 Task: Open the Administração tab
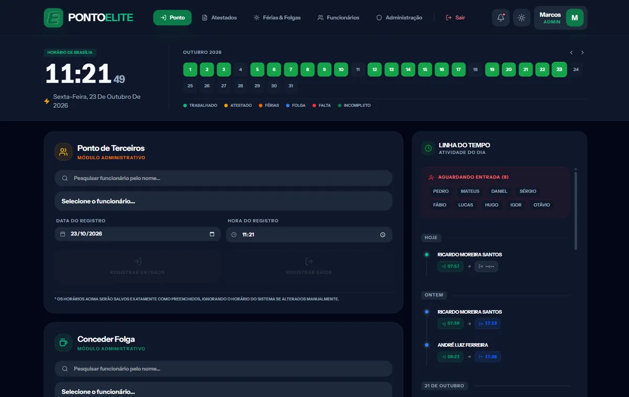[399, 18]
